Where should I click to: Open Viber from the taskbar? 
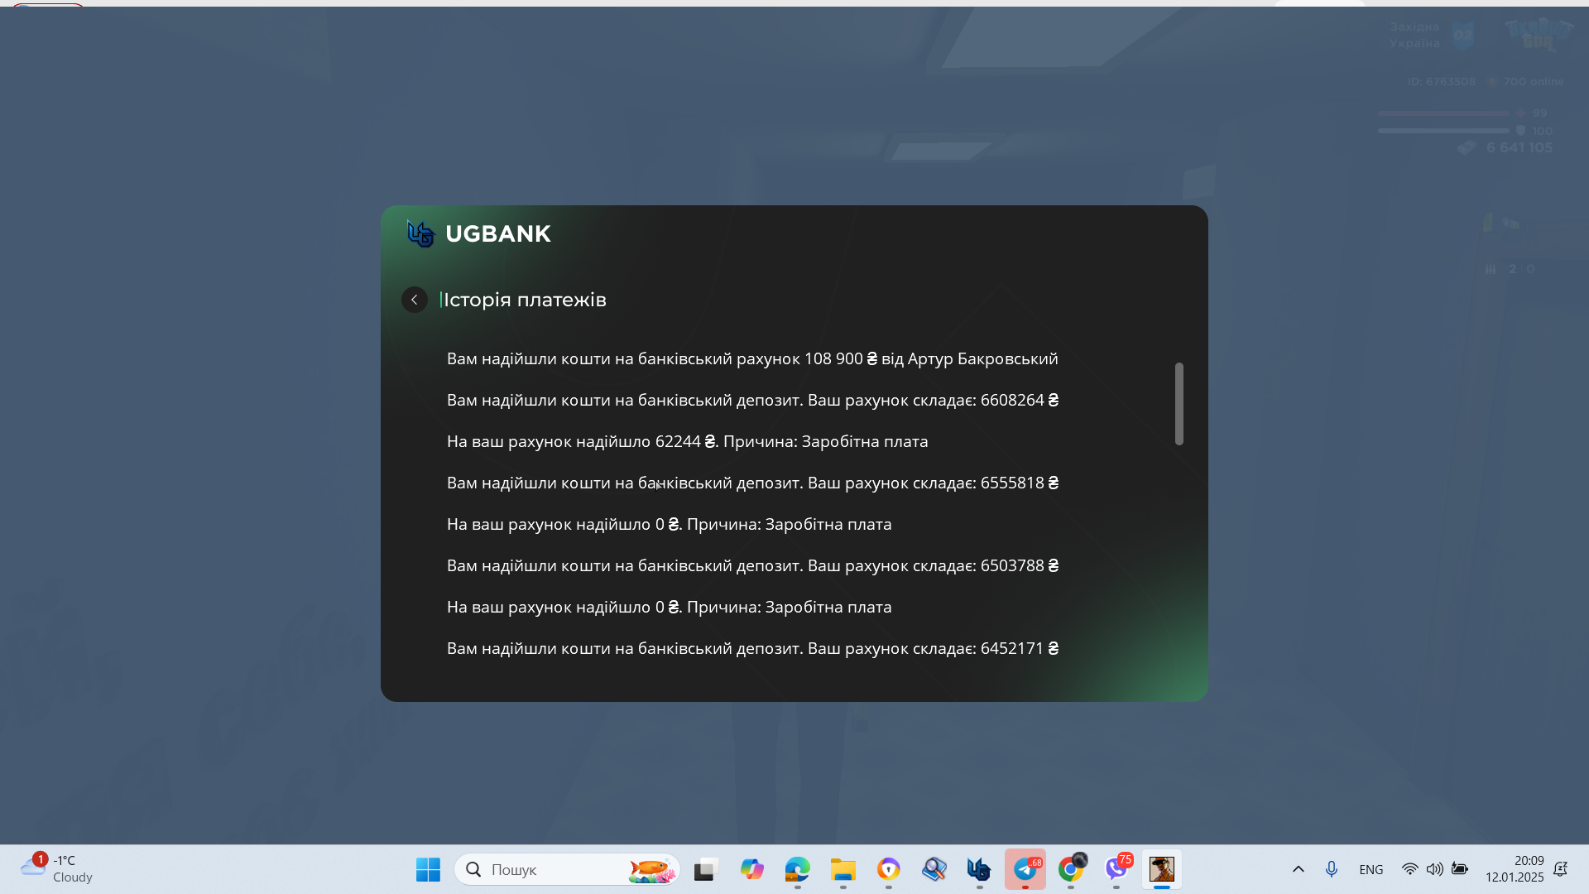coord(1116,869)
